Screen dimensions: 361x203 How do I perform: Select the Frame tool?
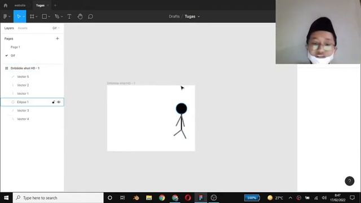(32, 16)
